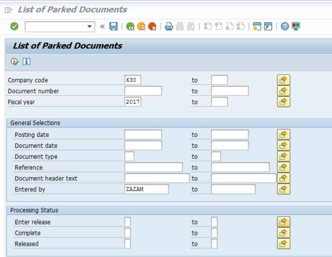This screenshot has height=257, width=332.
Task: Click the Find Next icon
Action: 191,26
